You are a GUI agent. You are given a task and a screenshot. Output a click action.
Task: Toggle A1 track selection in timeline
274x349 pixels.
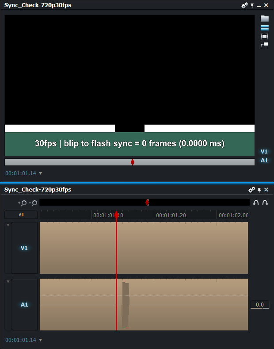click(x=24, y=305)
